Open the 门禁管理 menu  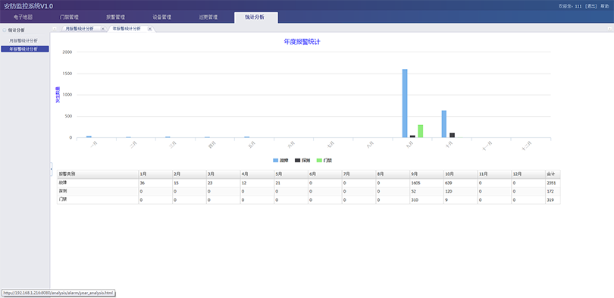point(69,17)
